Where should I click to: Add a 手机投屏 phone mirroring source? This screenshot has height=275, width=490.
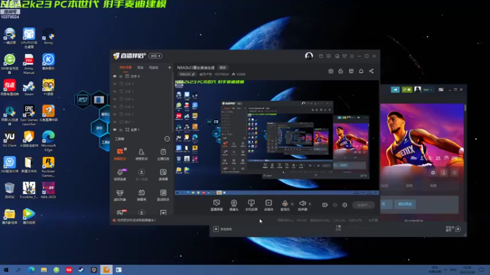click(251, 205)
